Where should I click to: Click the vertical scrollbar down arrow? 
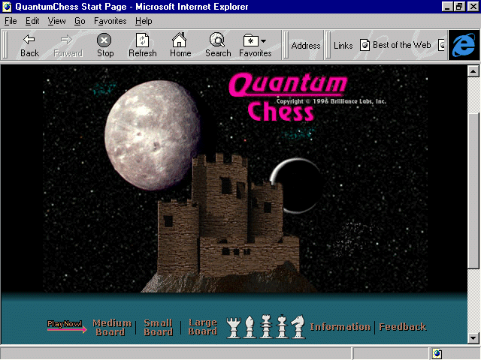(x=473, y=337)
